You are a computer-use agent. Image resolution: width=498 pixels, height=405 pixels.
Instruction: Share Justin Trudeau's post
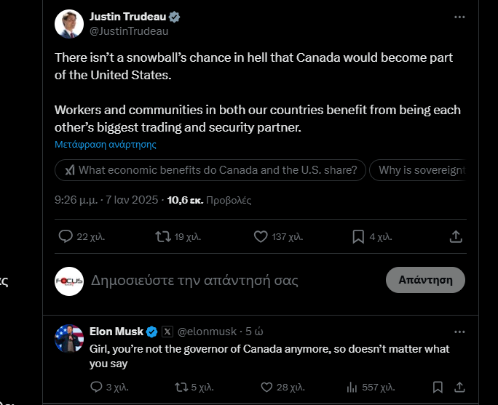point(456,236)
